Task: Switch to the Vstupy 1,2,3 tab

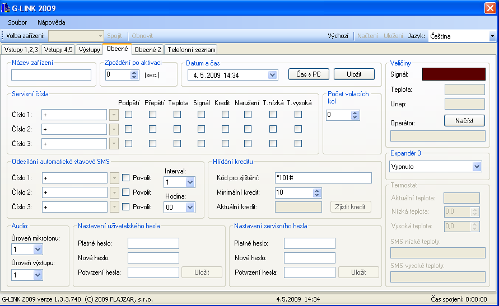Action: (x=21, y=50)
